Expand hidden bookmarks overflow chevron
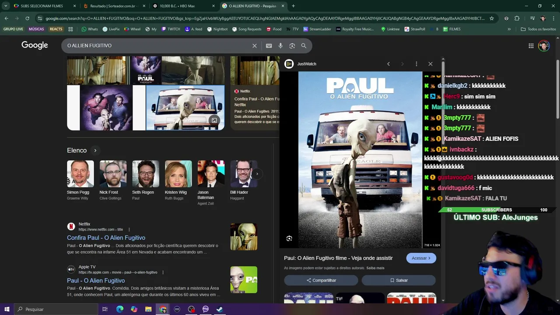The image size is (560, 315). (509, 29)
